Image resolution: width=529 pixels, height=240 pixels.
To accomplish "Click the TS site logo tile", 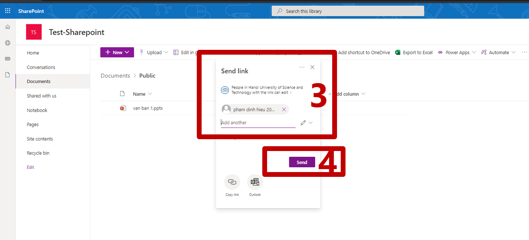I will coord(34,32).
